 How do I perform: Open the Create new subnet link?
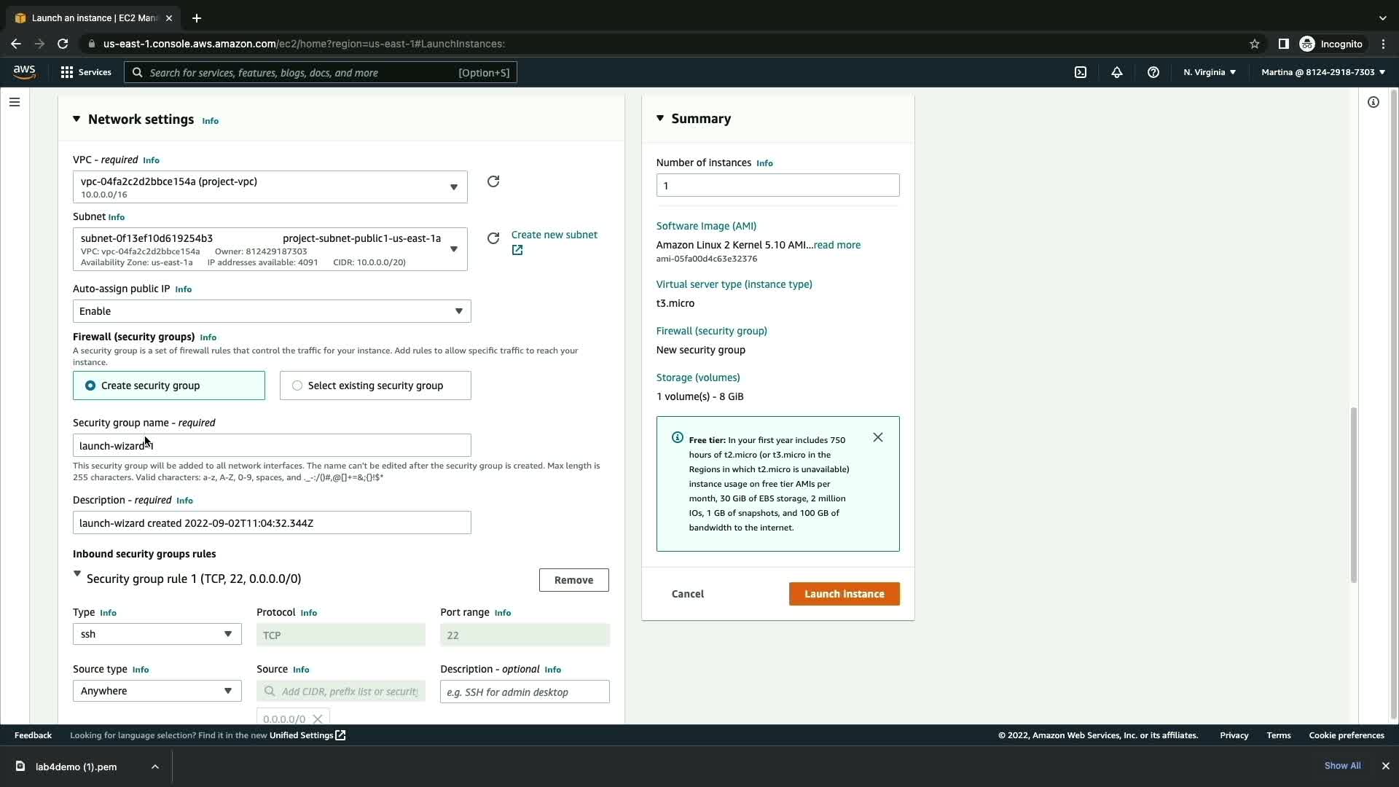554,235
